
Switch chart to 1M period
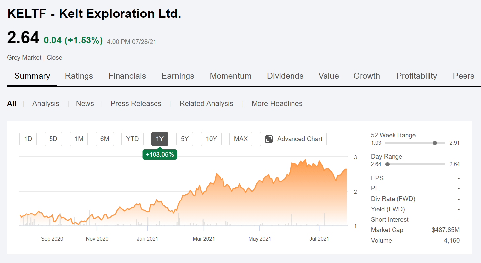79,139
